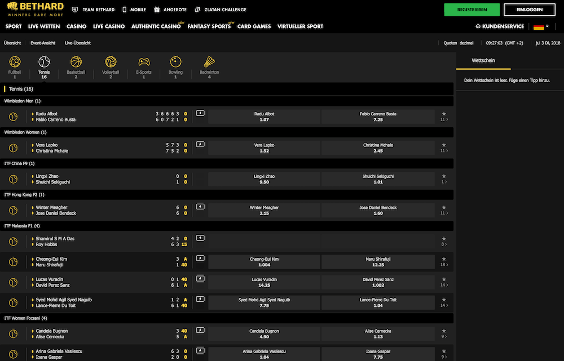Open the E-Sports category icon
Image resolution: width=564 pixels, height=361 pixels.
144,62
